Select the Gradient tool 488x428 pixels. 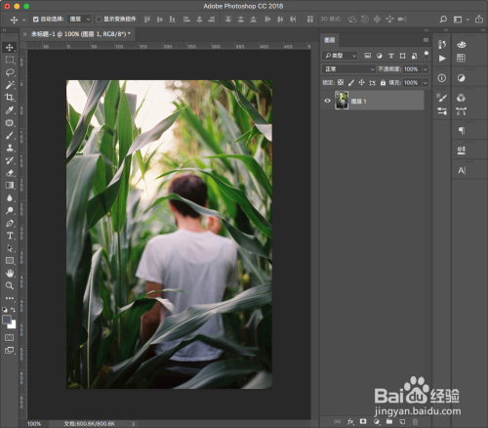click(x=10, y=186)
